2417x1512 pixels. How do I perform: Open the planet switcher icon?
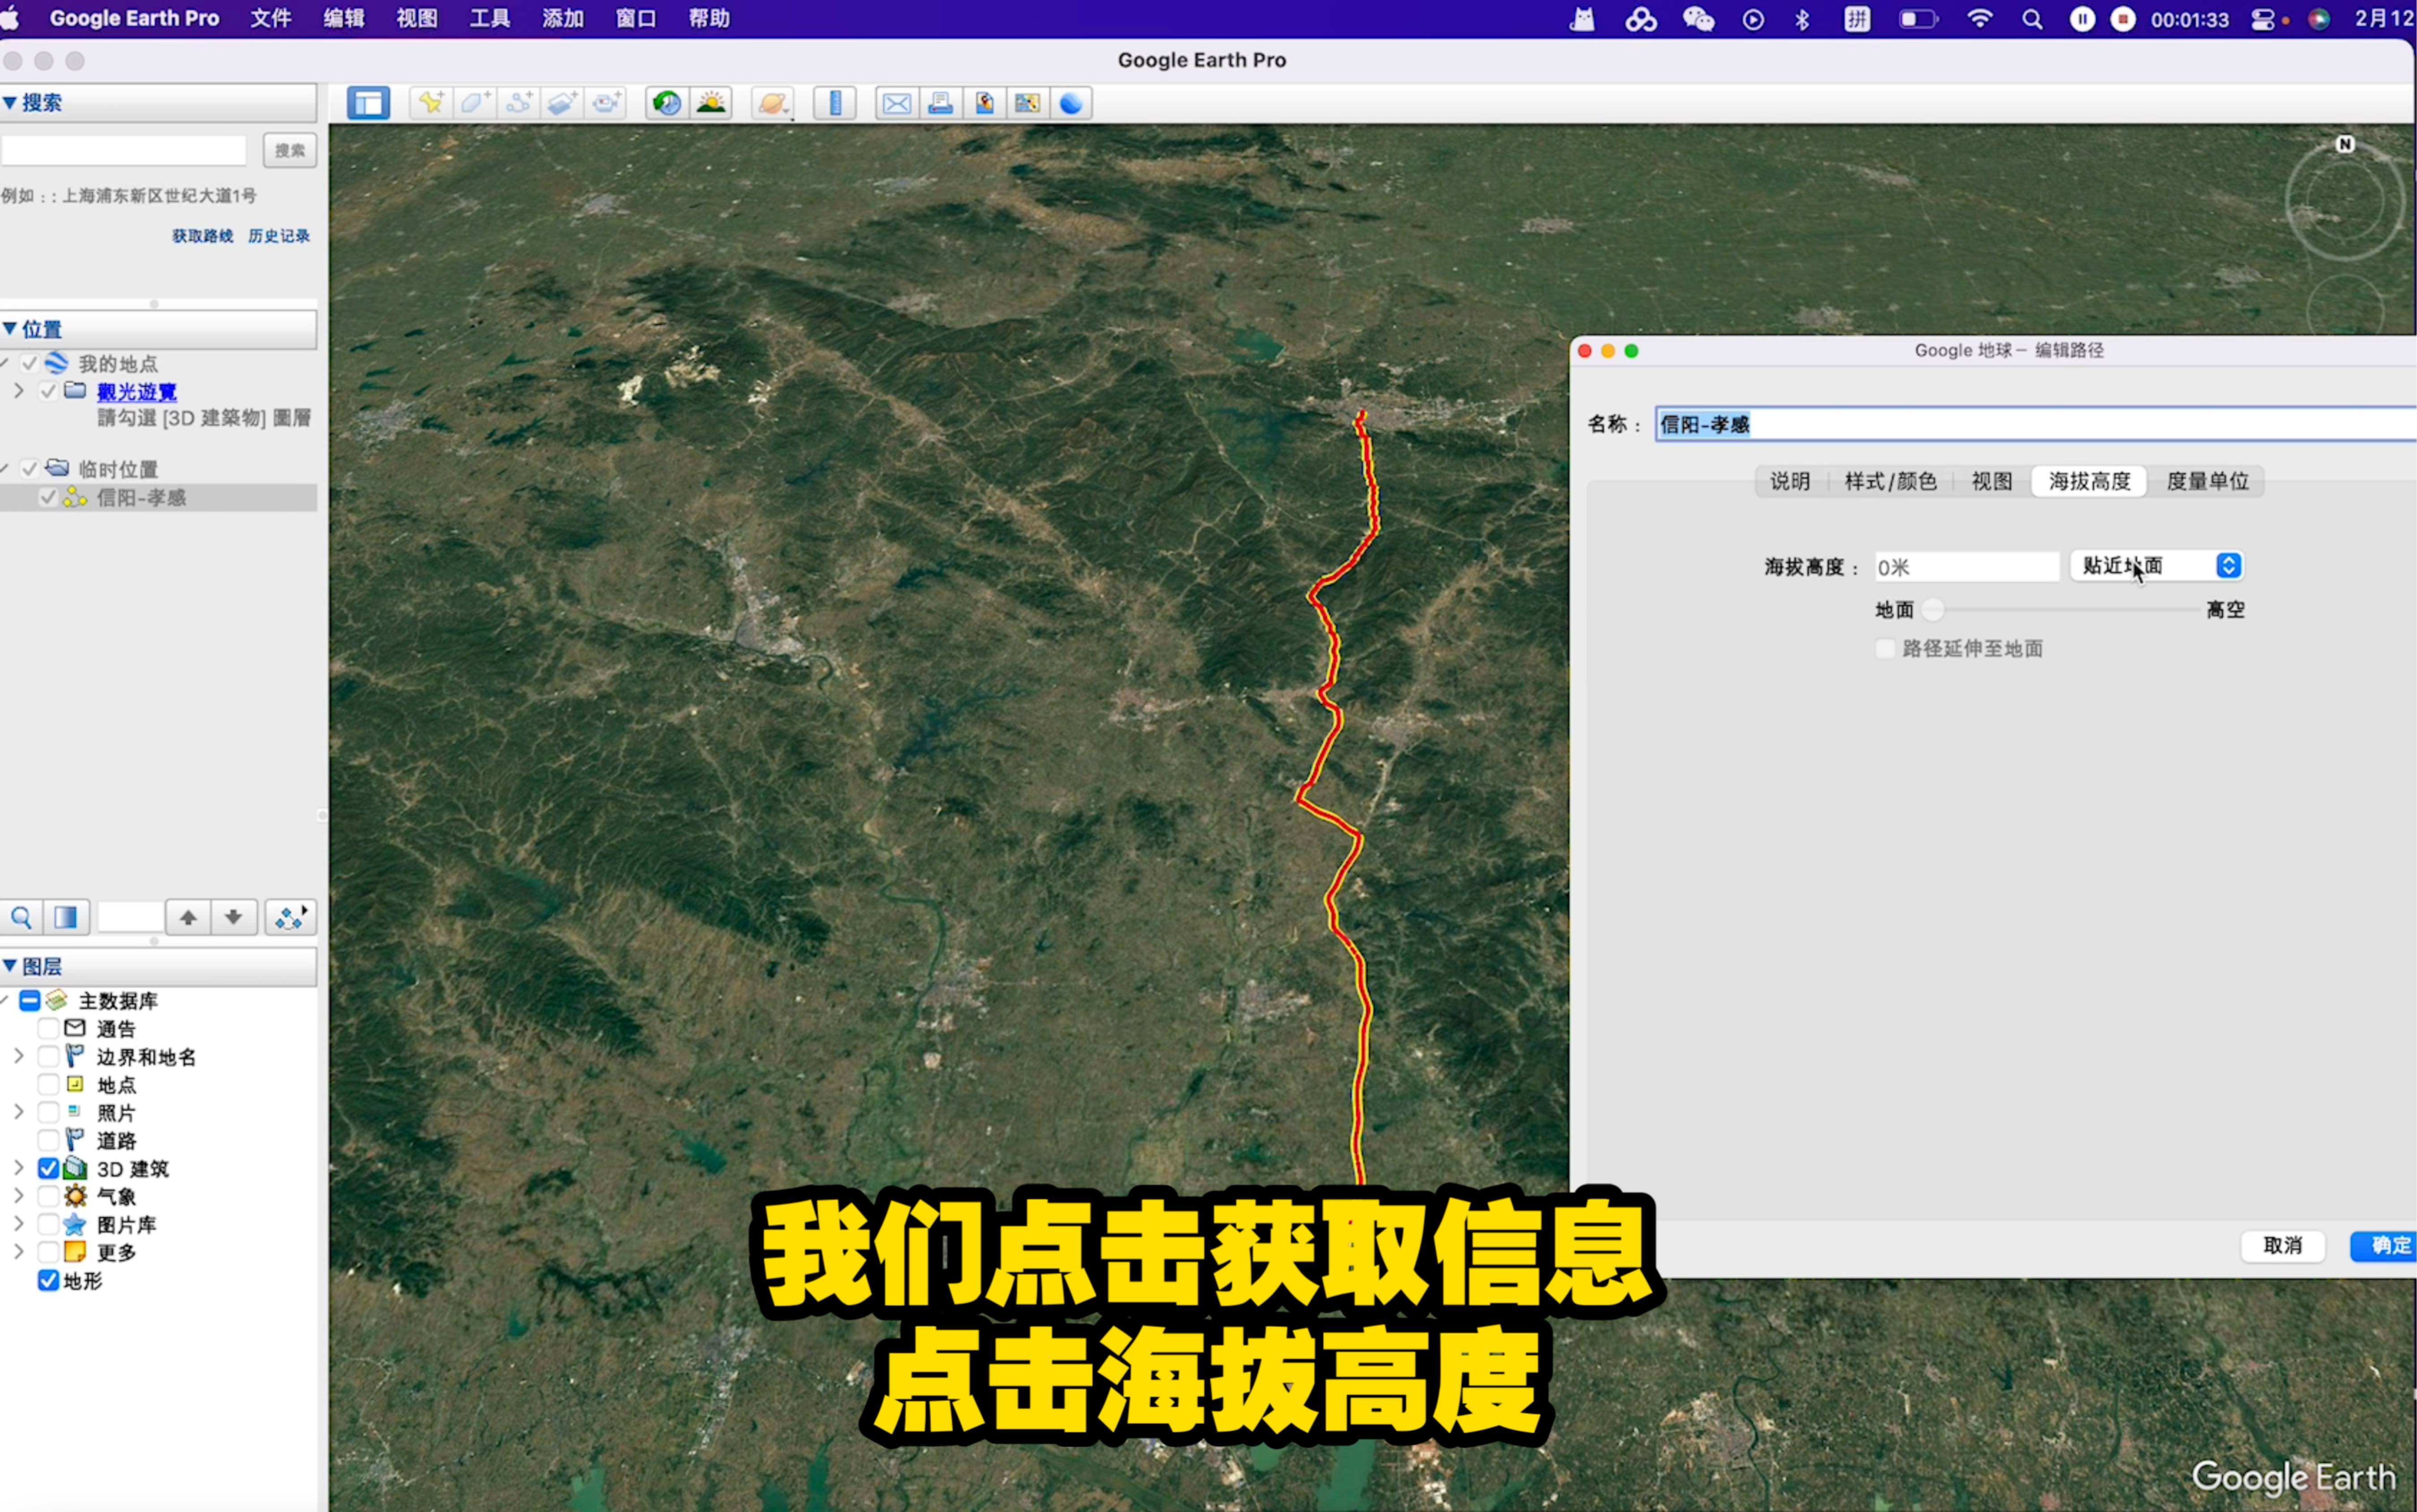(773, 103)
